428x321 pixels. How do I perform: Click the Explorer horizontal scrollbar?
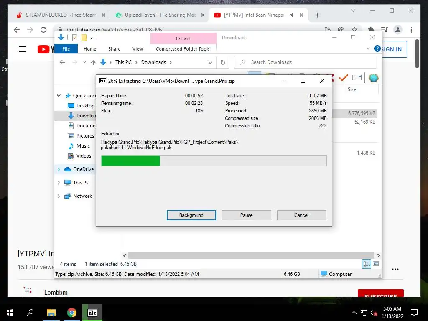pyautogui.click(x=251, y=255)
